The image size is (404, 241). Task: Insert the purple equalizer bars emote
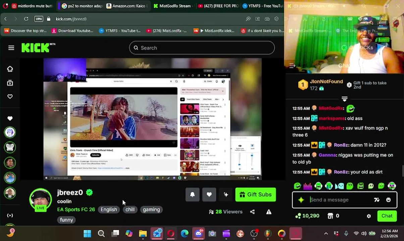coord(308,186)
